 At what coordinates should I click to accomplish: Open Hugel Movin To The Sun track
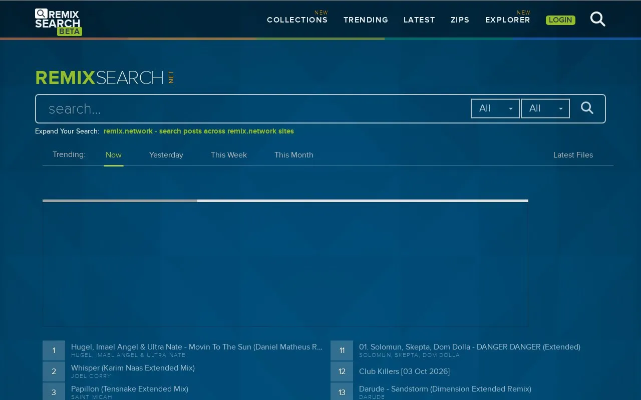(197, 346)
